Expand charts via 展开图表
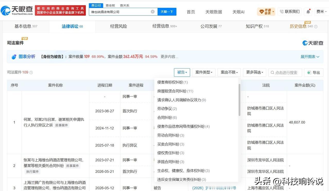The width and height of the screenshot is (329, 191). point(310,57)
